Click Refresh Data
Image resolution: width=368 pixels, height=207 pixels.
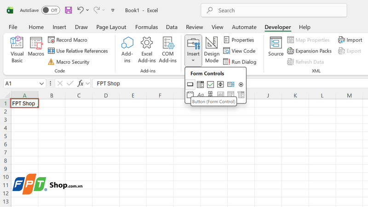[x=305, y=62]
